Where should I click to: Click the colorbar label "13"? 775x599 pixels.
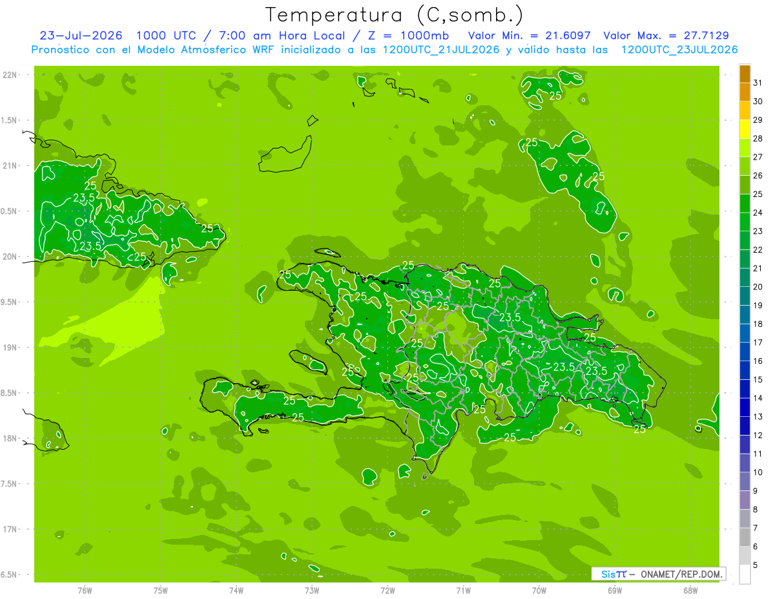758,417
